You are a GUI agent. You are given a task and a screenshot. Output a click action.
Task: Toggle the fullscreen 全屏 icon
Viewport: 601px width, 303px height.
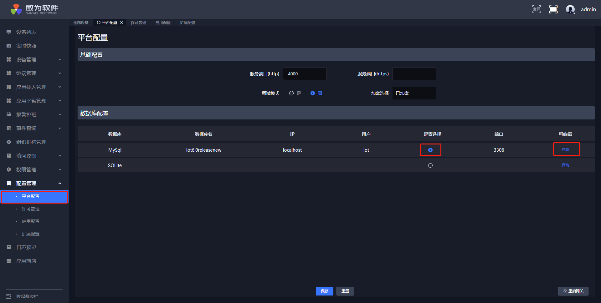[x=537, y=9]
